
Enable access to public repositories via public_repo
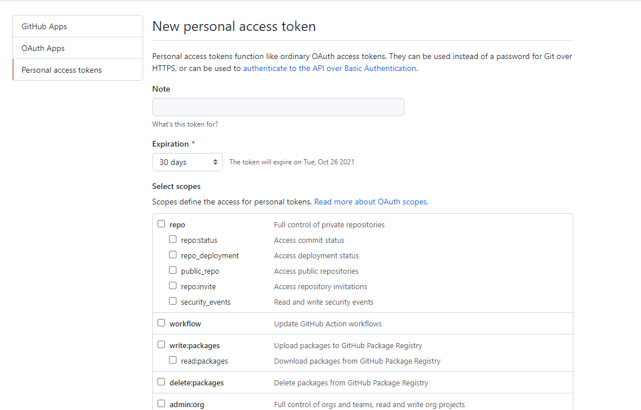[x=172, y=270]
